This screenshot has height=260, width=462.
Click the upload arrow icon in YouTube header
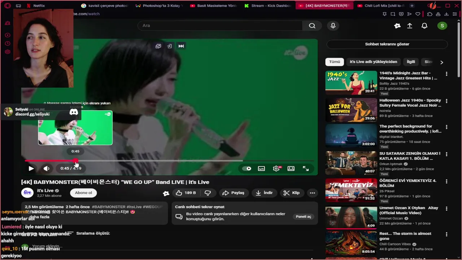pos(410,26)
